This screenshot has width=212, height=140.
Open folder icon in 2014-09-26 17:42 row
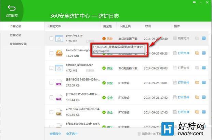pyautogui.click(x=197, y=112)
